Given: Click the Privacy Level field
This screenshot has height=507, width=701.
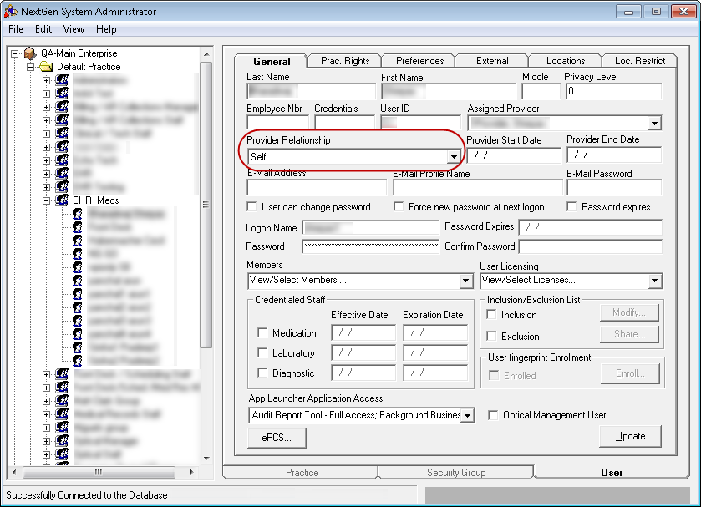Looking at the screenshot, I should coord(613,91).
